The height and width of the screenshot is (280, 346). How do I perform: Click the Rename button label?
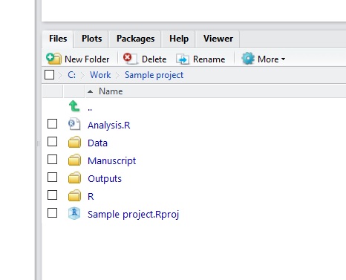[x=209, y=59]
